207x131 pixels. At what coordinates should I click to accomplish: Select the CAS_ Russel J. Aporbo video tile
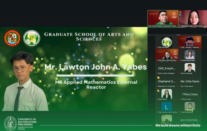(x=190, y=42)
